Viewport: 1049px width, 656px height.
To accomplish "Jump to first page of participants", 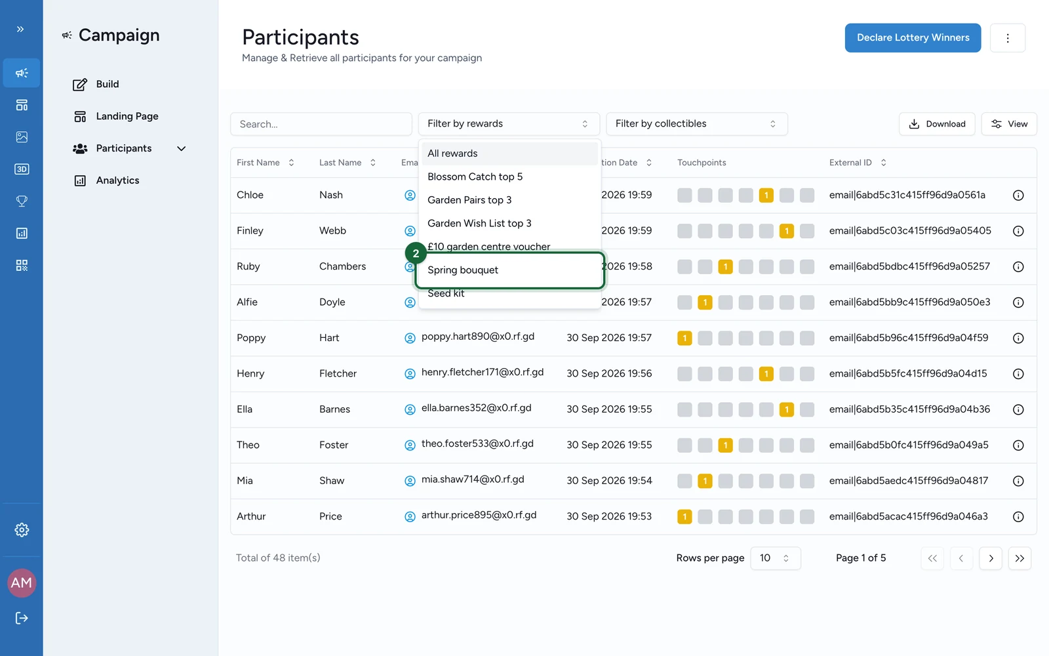I will (x=932, y=558).
